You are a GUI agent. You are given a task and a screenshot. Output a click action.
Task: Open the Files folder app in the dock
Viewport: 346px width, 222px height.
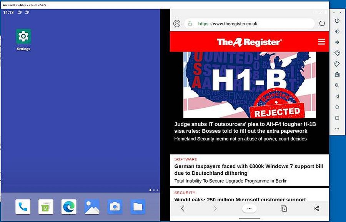tap(138, 207)
